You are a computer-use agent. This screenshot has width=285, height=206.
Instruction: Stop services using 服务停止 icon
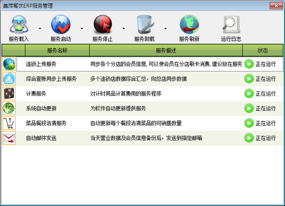[102, 25]
